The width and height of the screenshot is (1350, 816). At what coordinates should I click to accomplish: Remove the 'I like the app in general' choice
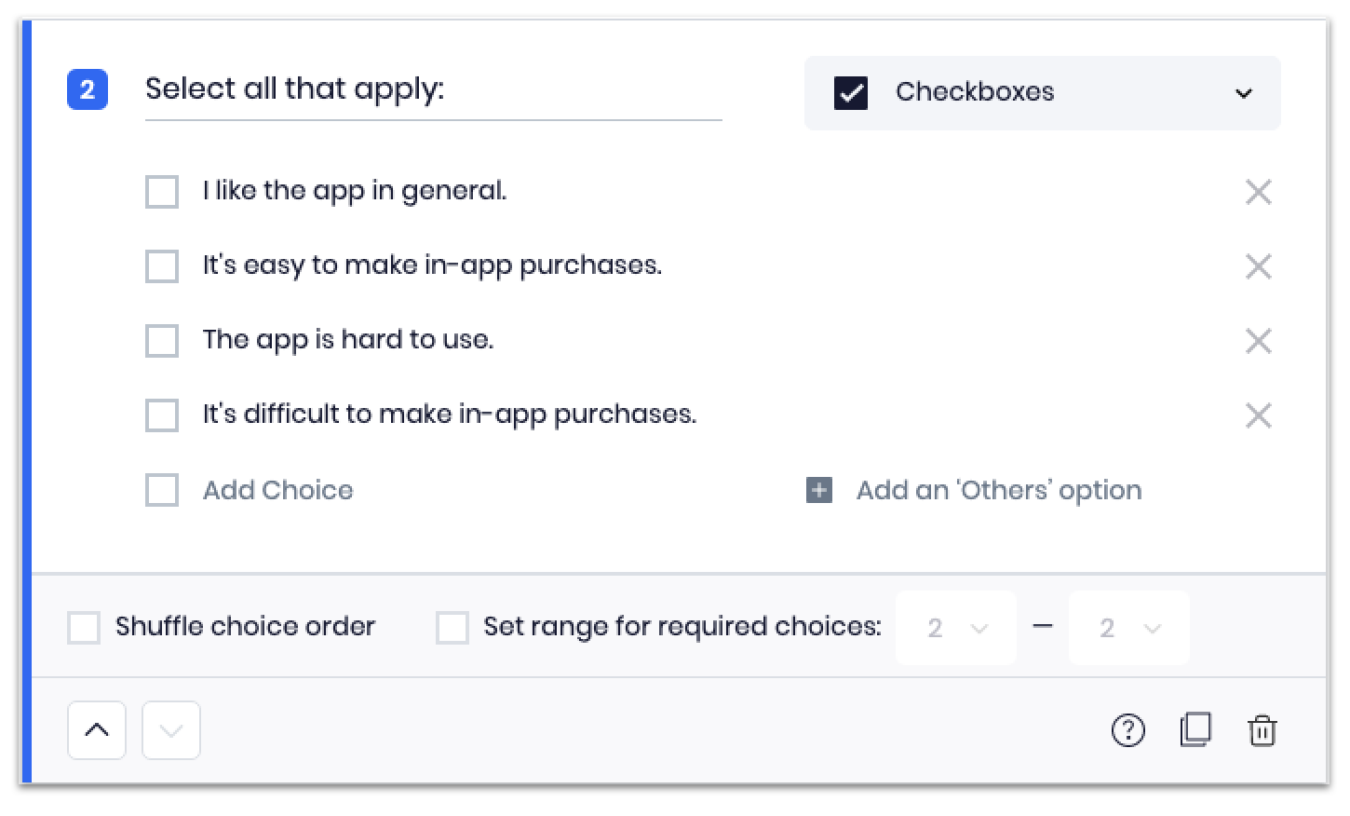1258,192
